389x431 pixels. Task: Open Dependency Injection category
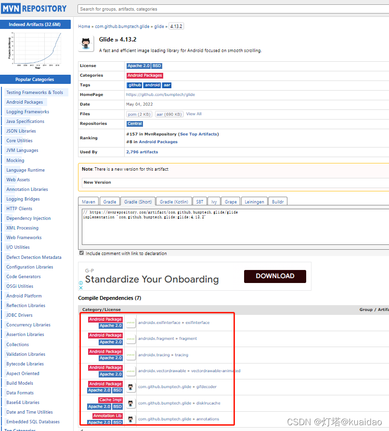[28, 218]
